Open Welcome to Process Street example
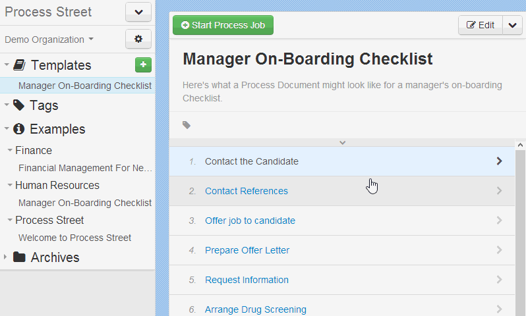 pyautogui.click(x=74, y=238)
